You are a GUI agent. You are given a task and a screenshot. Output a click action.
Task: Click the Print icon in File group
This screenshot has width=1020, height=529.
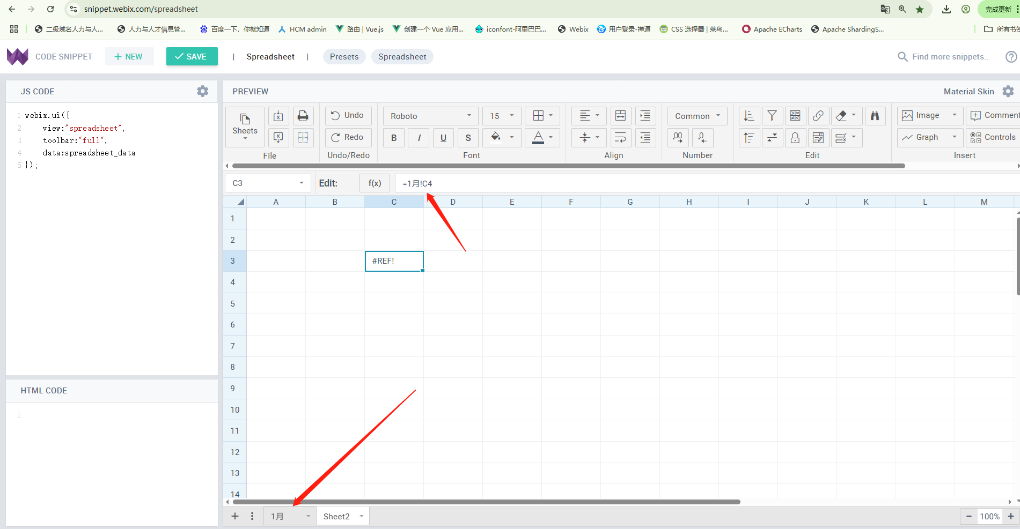point(303,116)
